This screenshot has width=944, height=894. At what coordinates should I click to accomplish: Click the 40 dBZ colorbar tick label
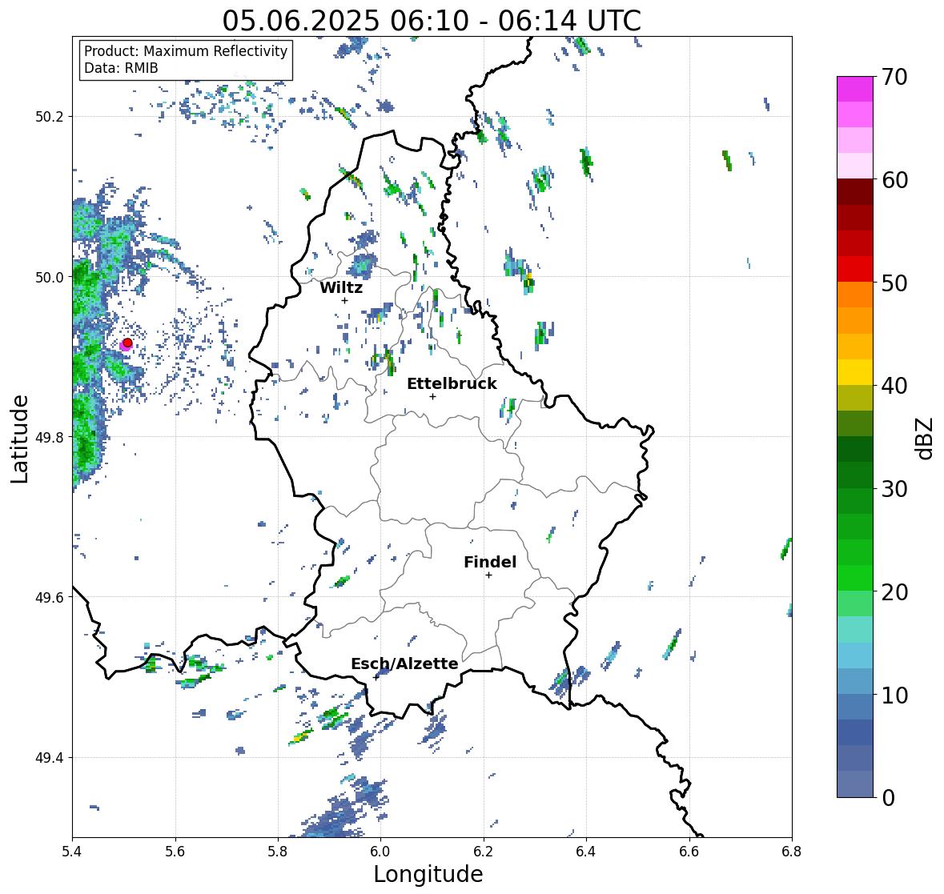click(x=894, y=386)
